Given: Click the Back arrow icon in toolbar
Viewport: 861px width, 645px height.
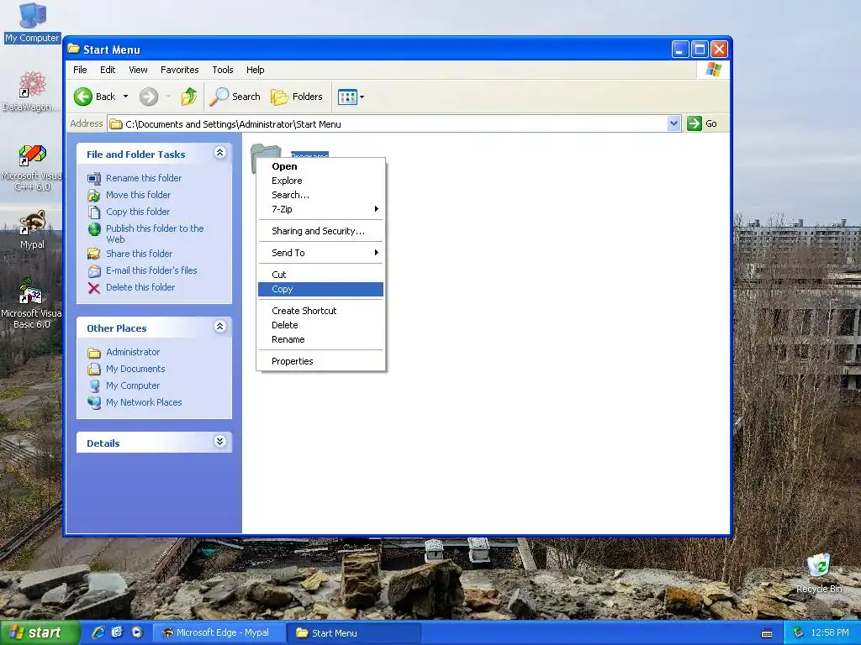Looking at the screenshot, I should coord(83,97).
